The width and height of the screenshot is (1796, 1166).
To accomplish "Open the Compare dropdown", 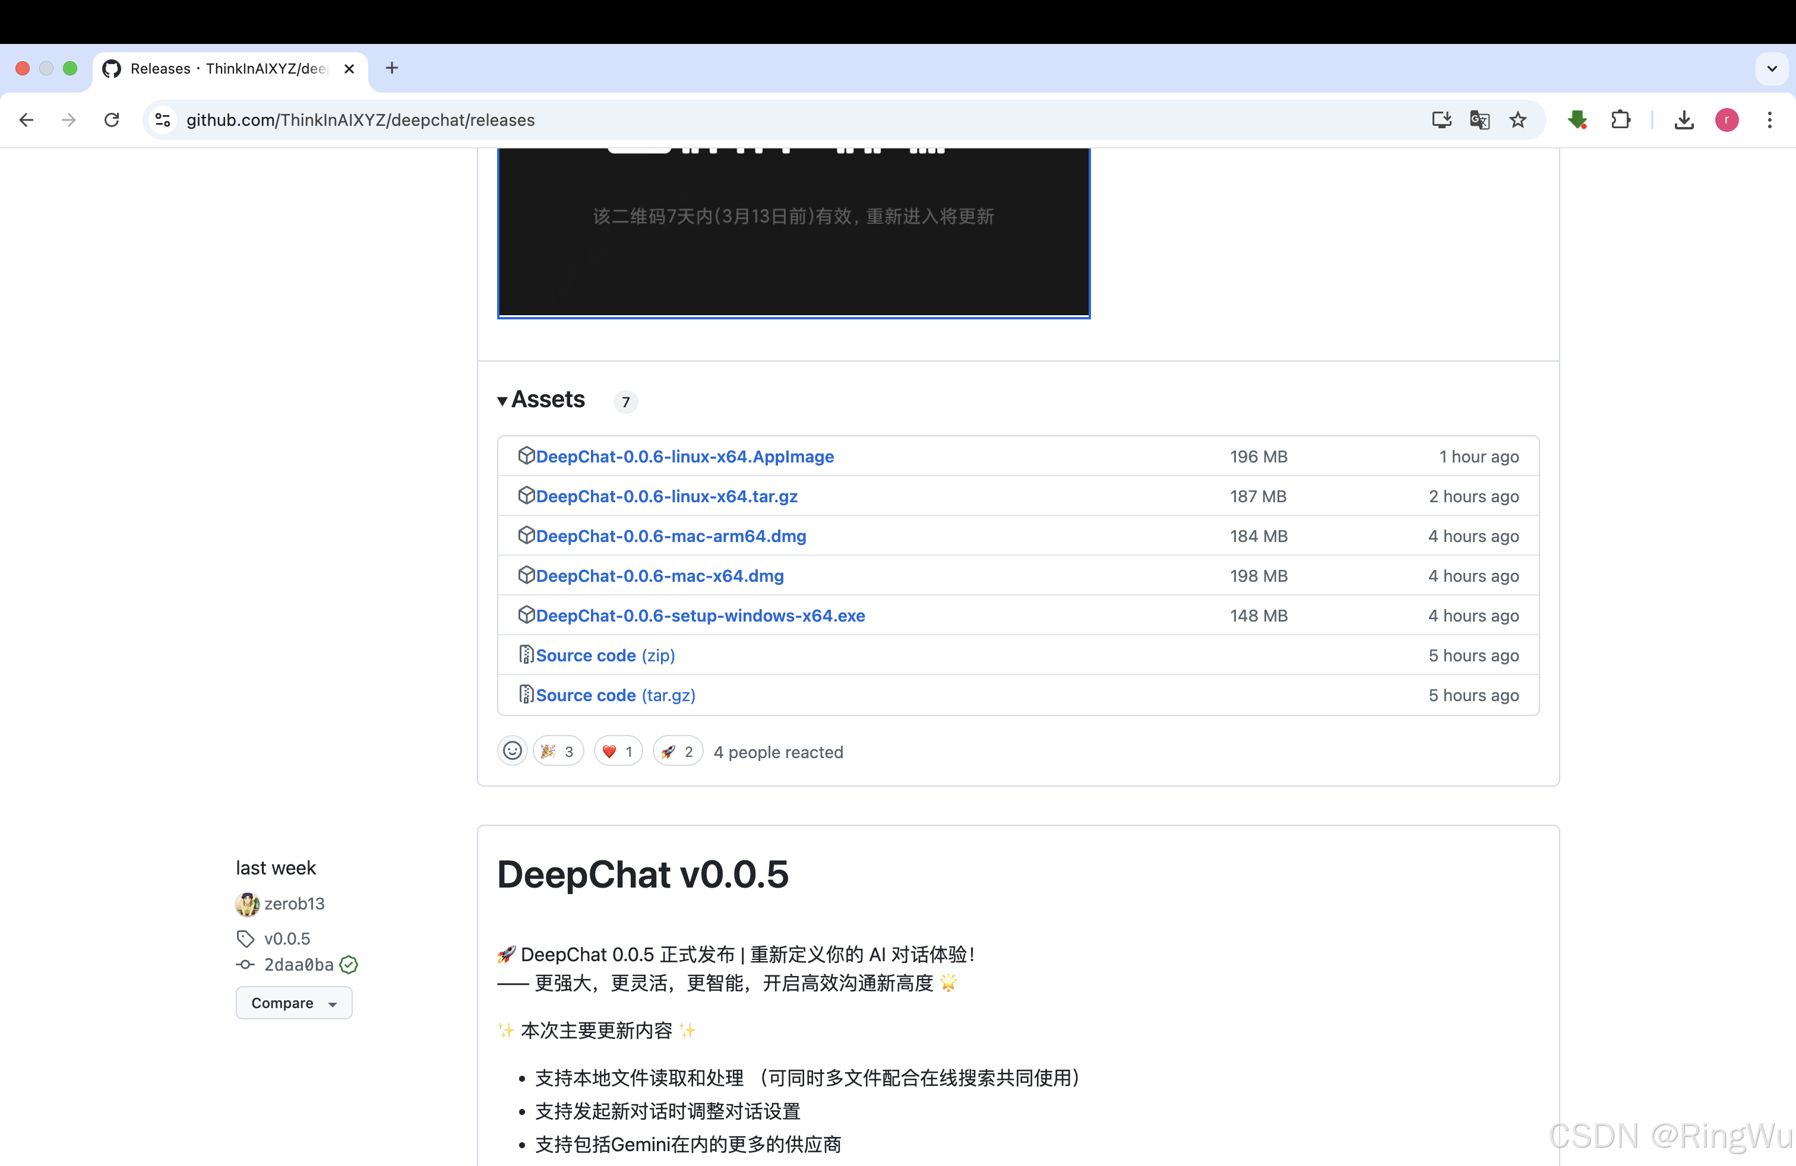I will [293, 1003].
